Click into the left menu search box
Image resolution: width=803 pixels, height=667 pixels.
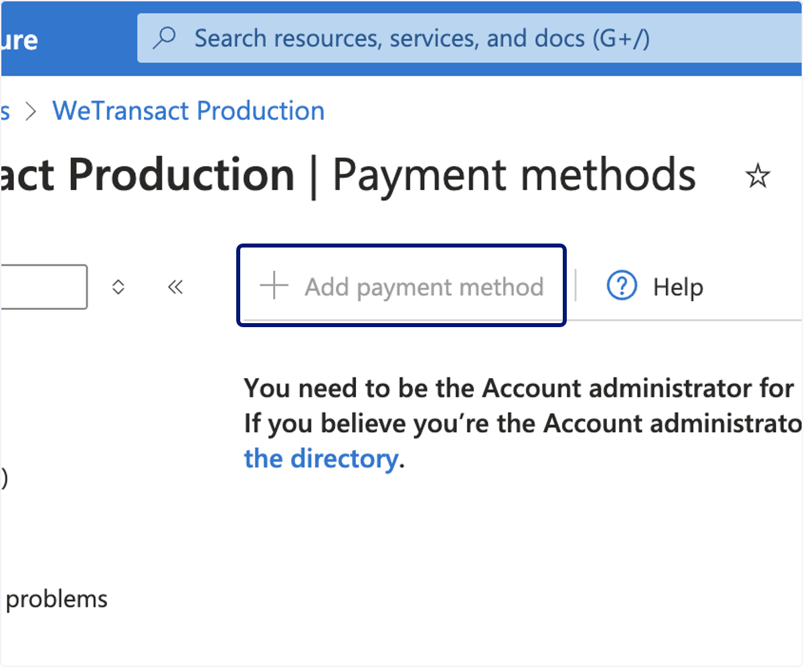pyautogui.click(x=43, y=287)
